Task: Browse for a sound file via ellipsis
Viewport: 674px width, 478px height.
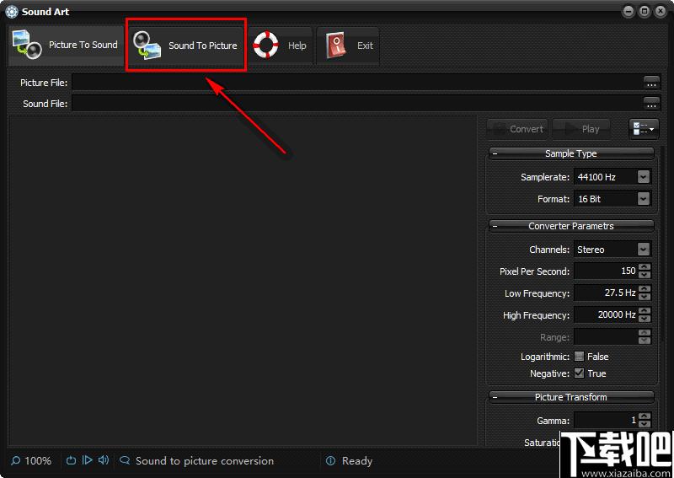Action: tap(651, 103)
